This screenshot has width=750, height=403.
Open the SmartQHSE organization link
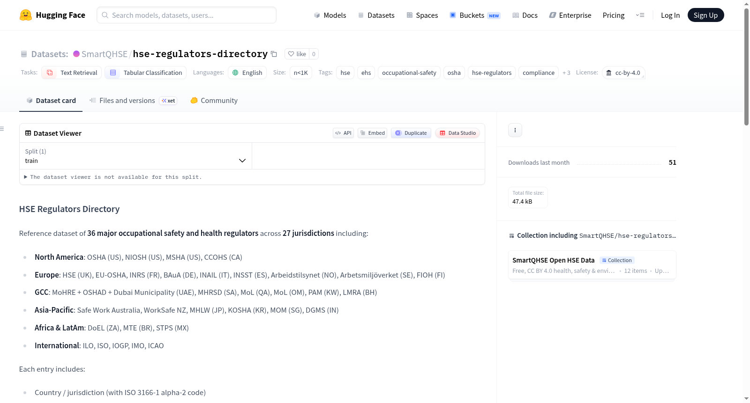pos(105,54)
